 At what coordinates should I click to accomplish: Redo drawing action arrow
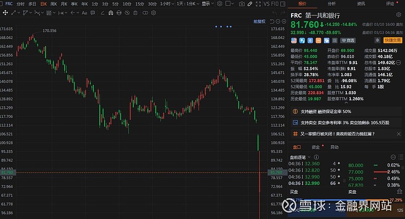click(x=283, y=13)
